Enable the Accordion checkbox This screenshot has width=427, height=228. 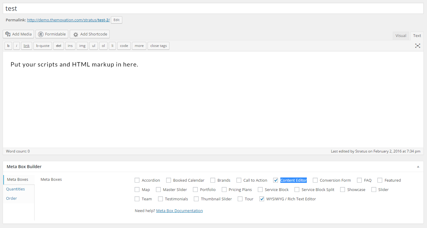(137, 180)
